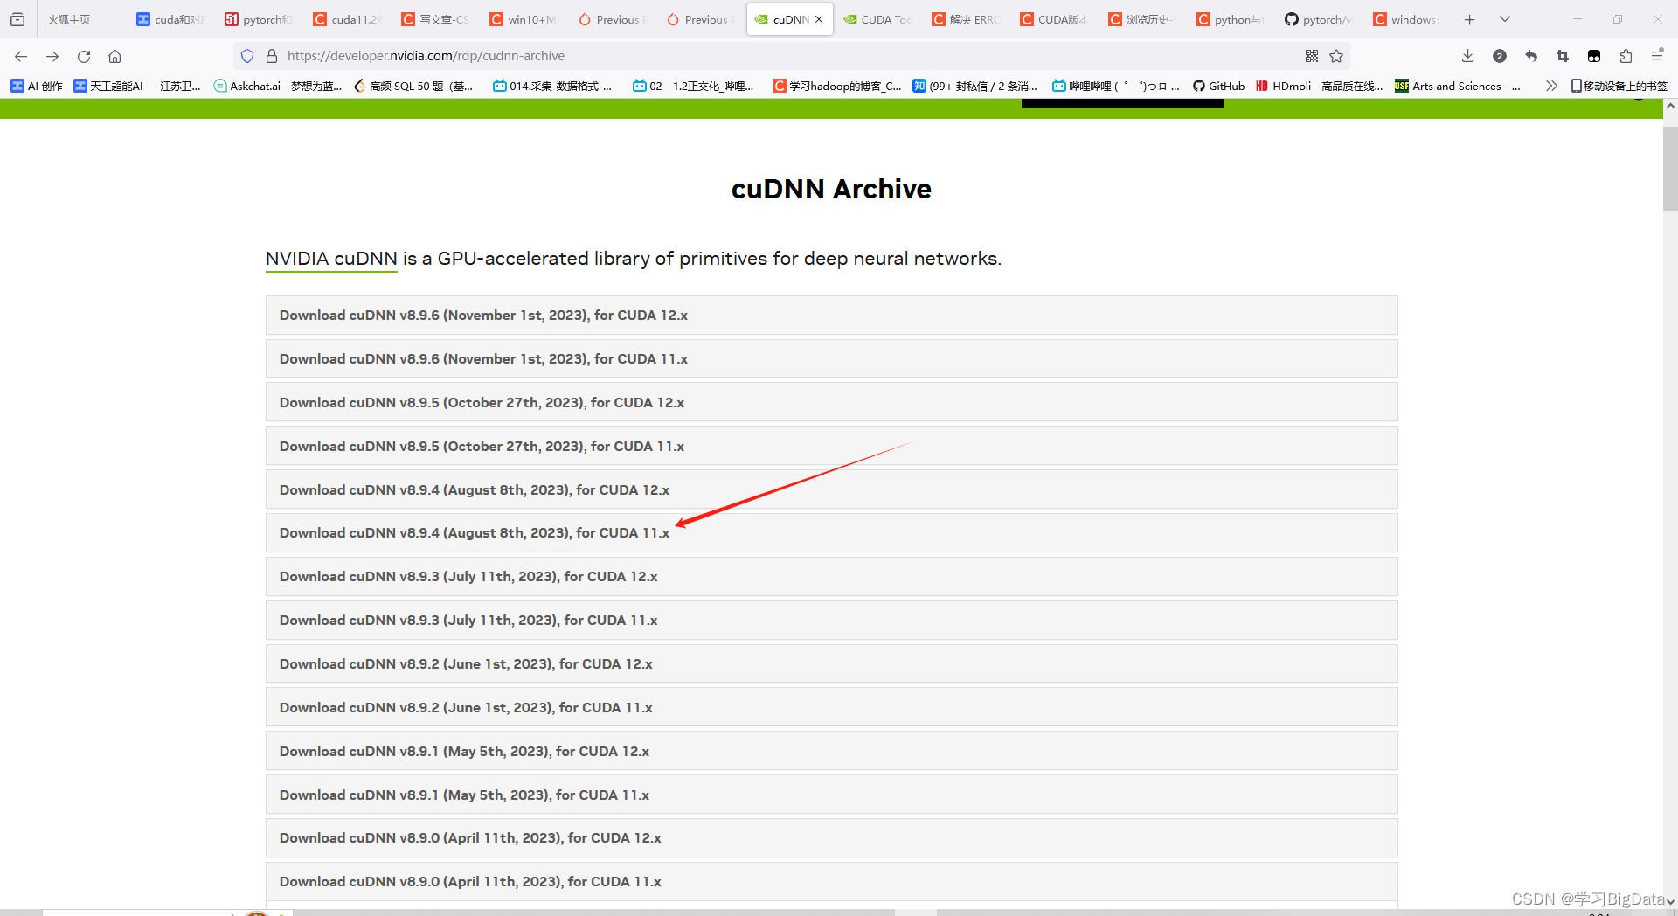
Task: Expand cuDNN v8.9.0 for CUDA 12.x
Action: click(x=831, y=838)
